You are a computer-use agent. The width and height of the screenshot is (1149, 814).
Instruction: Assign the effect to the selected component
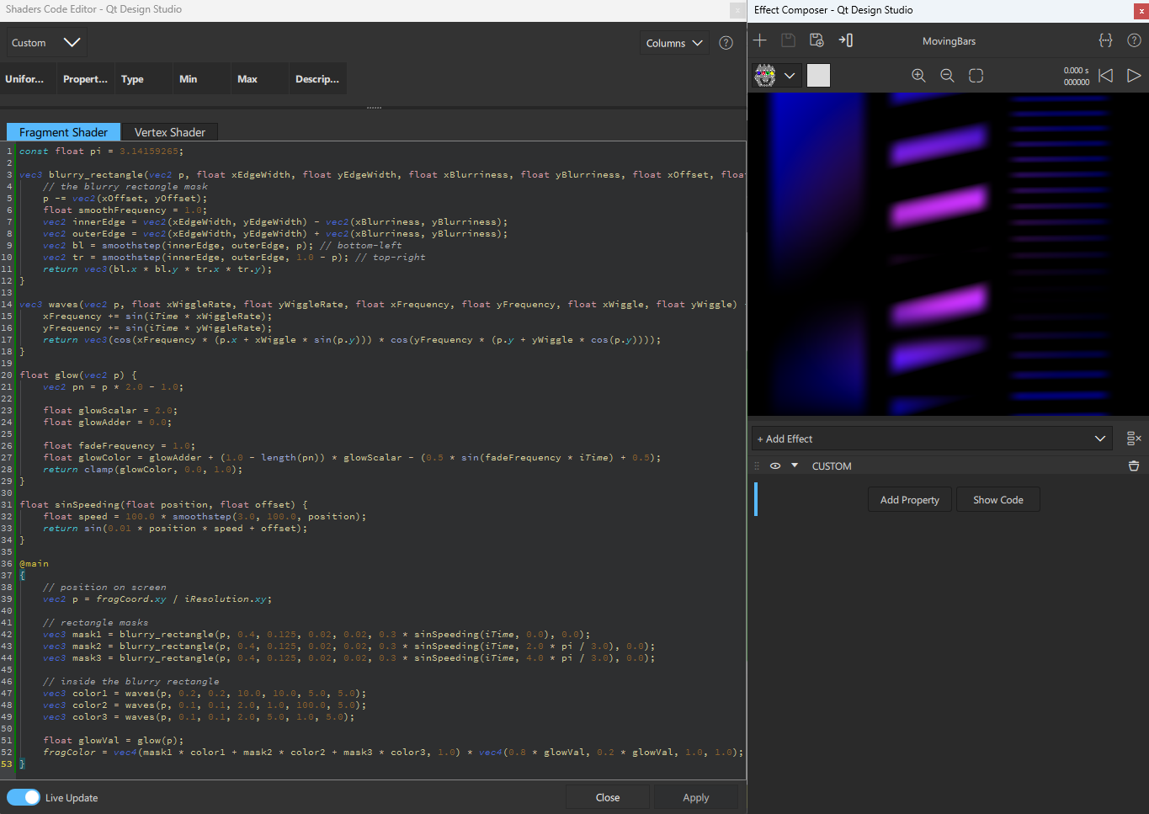point(845,40)
